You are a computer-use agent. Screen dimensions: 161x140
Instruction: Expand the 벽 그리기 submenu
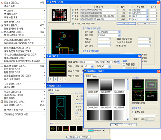23,11
